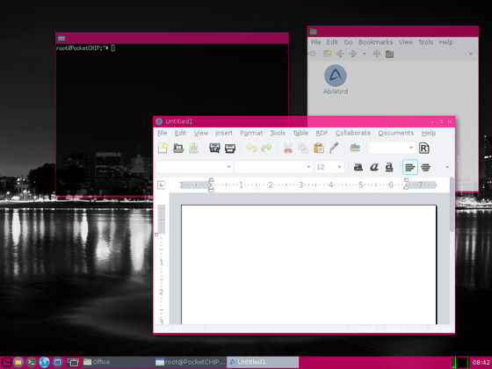The height and width of the screenshot is (369, 492).
Task: Paste from clipboard icon in AbiWord
Action: (319, 148)
